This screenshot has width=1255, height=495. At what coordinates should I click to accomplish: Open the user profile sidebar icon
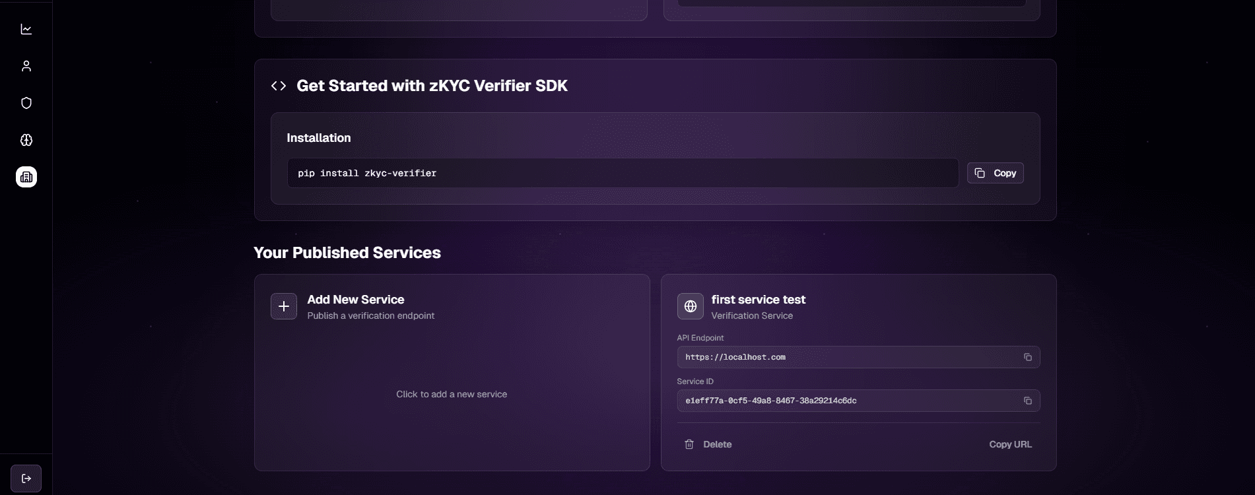coord(26,66)
